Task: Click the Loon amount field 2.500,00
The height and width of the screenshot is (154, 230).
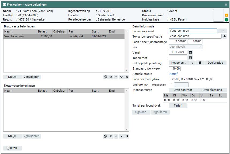Action: [x=178, y=42]
